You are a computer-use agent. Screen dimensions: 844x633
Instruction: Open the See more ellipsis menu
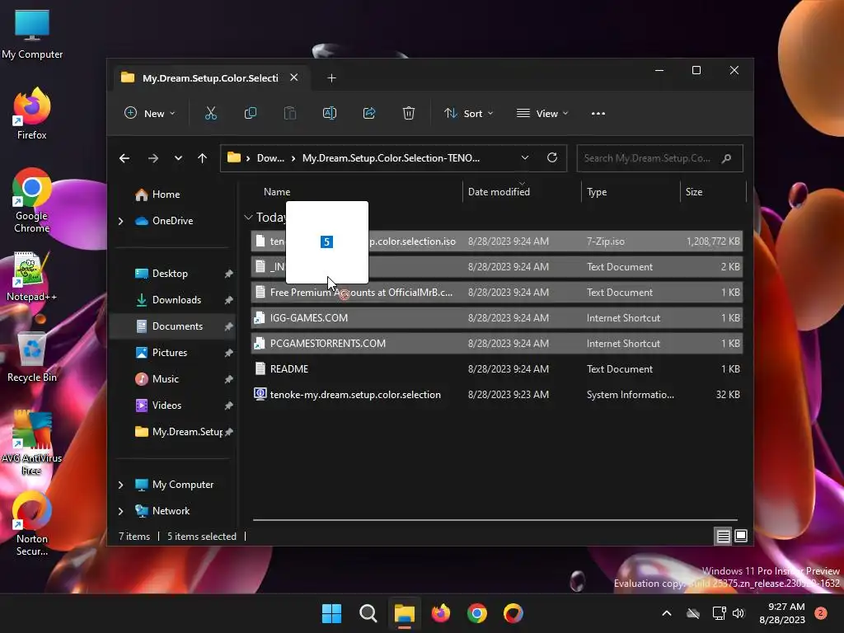point(598,114)
